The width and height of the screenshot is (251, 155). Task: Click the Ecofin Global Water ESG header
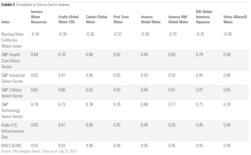click(x=68, y=19)
